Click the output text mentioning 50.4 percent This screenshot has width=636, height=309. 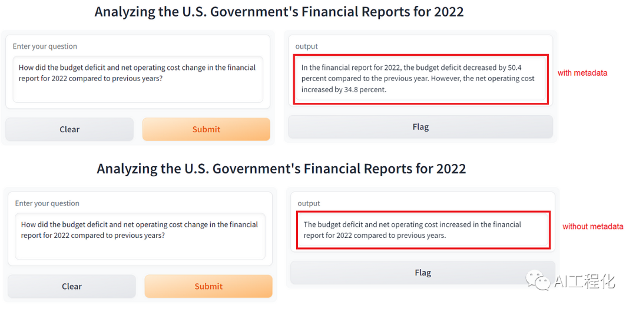[418, 79]
